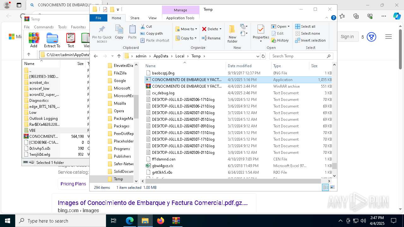Click WinRAR up-folder arrow
Screen dimensions: 404x227
click(x=28, y=55)
